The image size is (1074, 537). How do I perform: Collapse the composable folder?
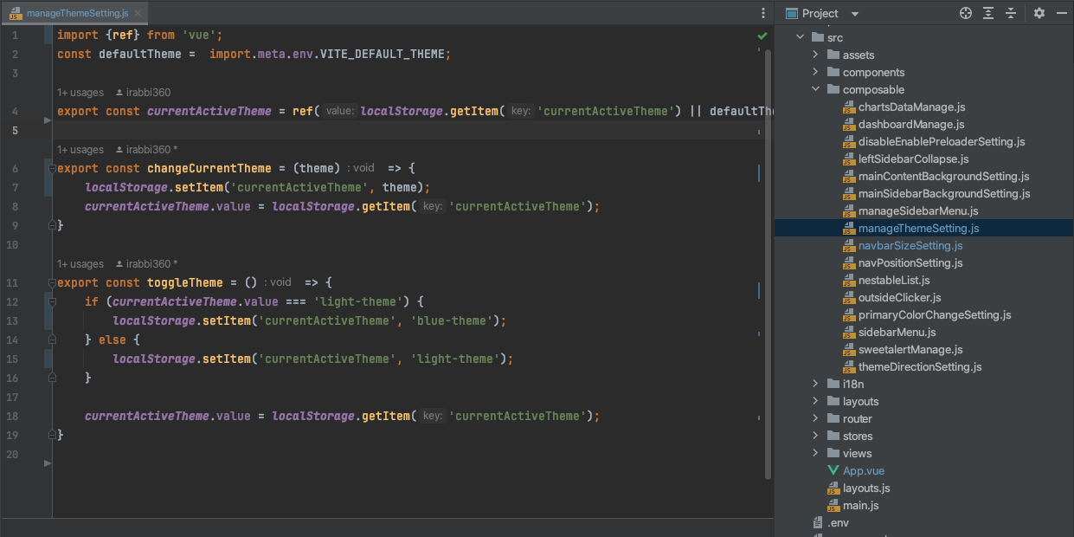coord(815,89)
